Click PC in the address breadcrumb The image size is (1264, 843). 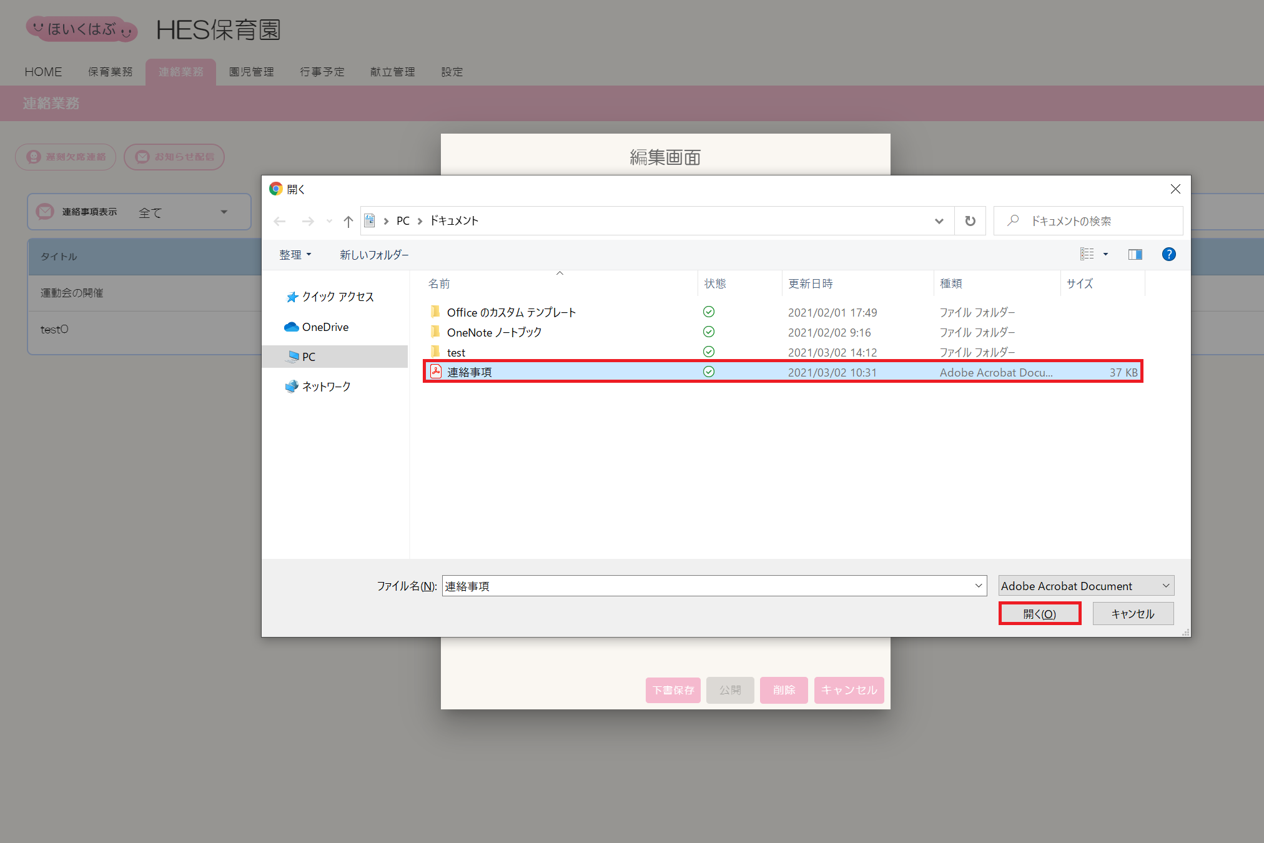coord(403,221)
